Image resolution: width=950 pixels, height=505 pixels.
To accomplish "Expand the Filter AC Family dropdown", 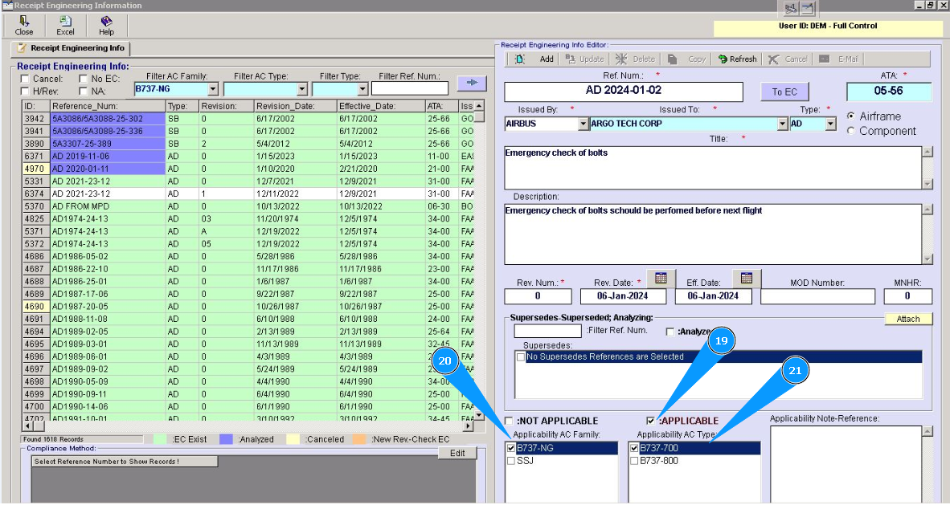I will click(213, 90).
